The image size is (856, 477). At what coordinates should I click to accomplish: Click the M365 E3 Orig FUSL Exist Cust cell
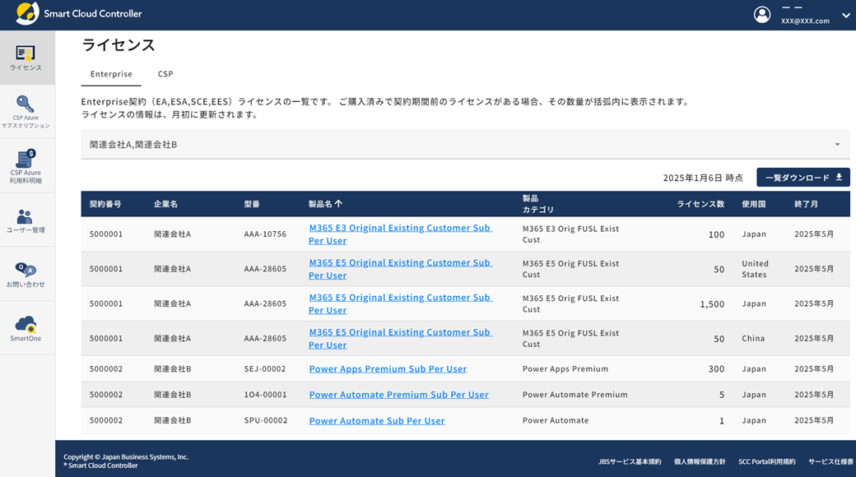tap(570, 234)
